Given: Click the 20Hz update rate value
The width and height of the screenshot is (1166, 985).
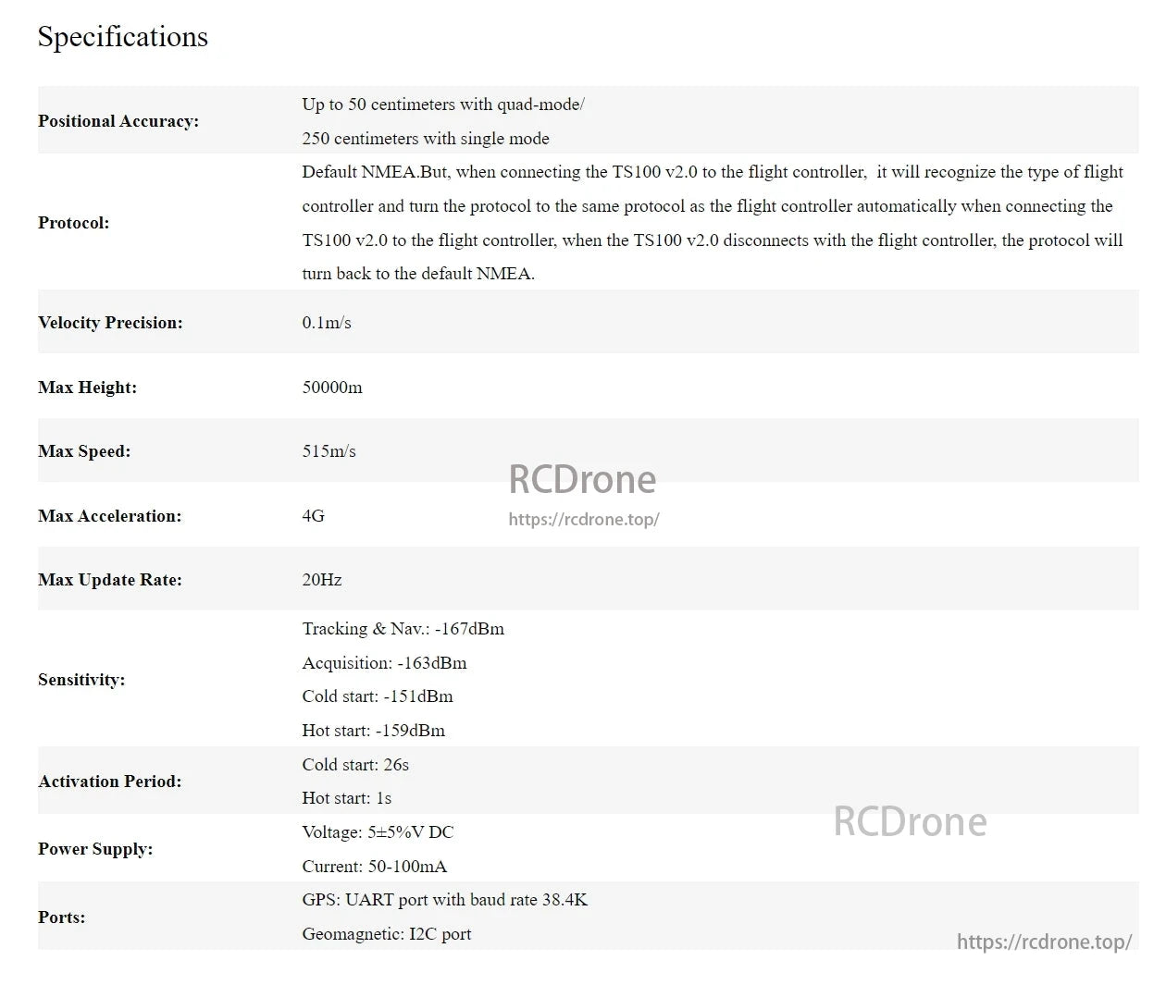Looking at the screenshot, I should pos(321,580).
